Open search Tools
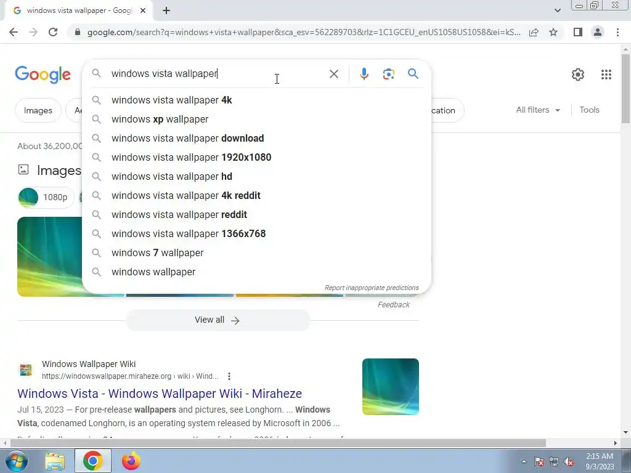This screenshot has width=631, height=473. coord(589,110)
